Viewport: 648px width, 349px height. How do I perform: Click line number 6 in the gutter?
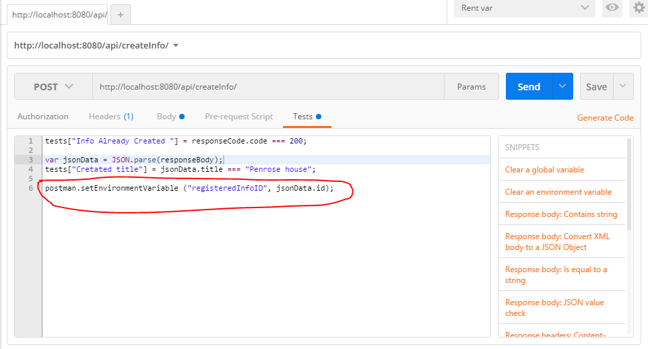tap(30, 188)
